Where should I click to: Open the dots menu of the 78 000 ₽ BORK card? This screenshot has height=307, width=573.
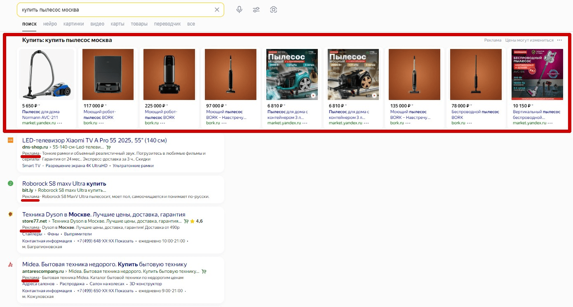(x=469, y=123)
